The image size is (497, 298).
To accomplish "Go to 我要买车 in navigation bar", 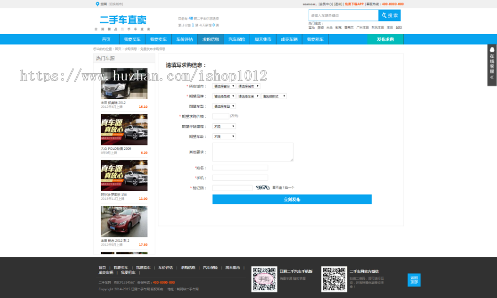I will (x=132, y=40).
